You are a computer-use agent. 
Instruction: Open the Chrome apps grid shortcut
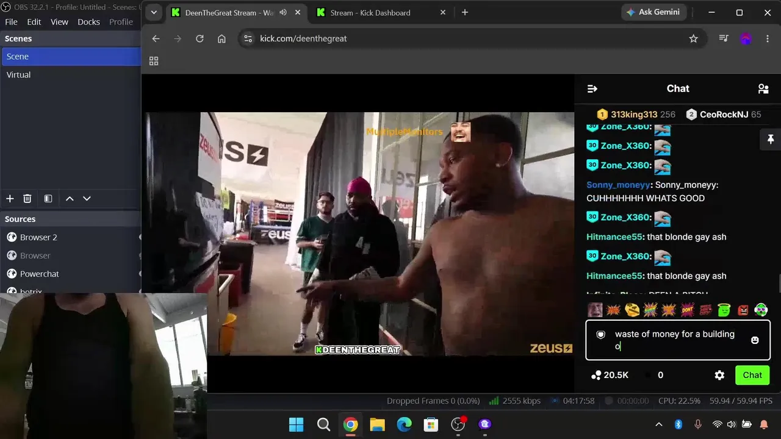[x=154, y=61]
